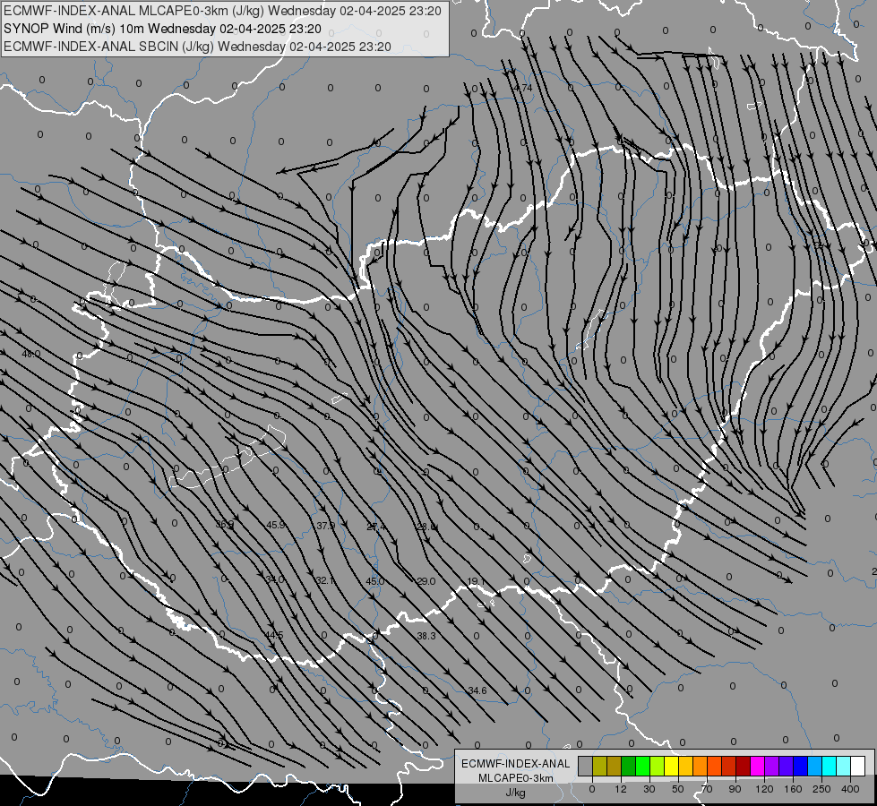Image resolution: width=877 pixels, height=806 pixels.
Task: Click the map value 4.74
Action: coord(523,88)
